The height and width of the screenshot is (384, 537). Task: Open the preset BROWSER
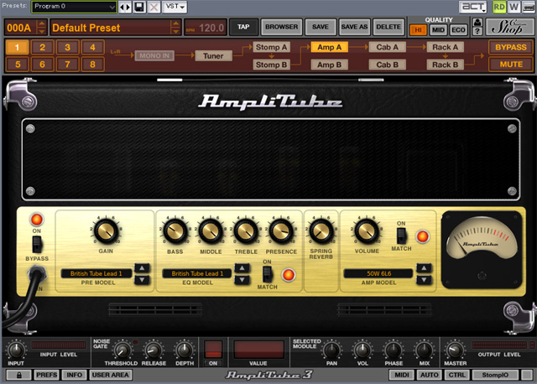pyautogui.click(x=282, y=27)
